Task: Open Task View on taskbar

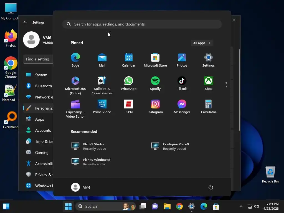Action: [143, 206]
